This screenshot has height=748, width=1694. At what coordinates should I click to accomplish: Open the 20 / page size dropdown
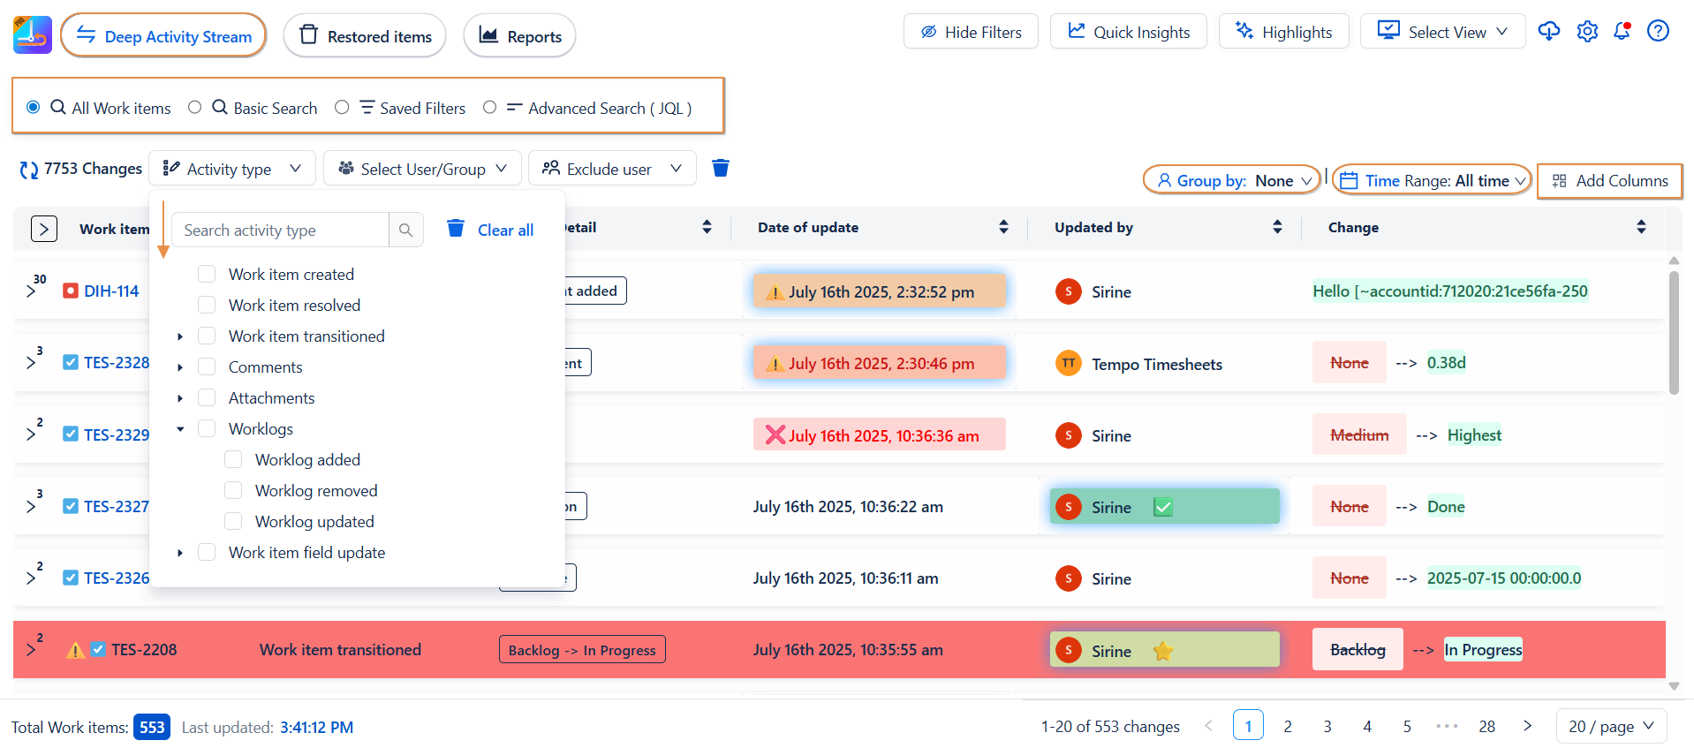(1611, 726)
